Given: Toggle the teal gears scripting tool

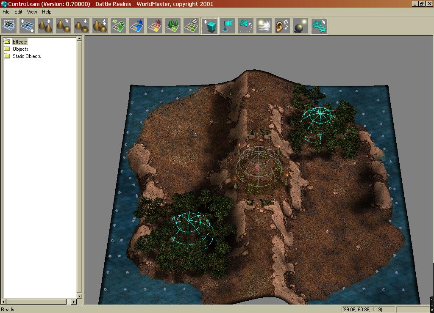Looking at the screenshot, I should point(319,26).
